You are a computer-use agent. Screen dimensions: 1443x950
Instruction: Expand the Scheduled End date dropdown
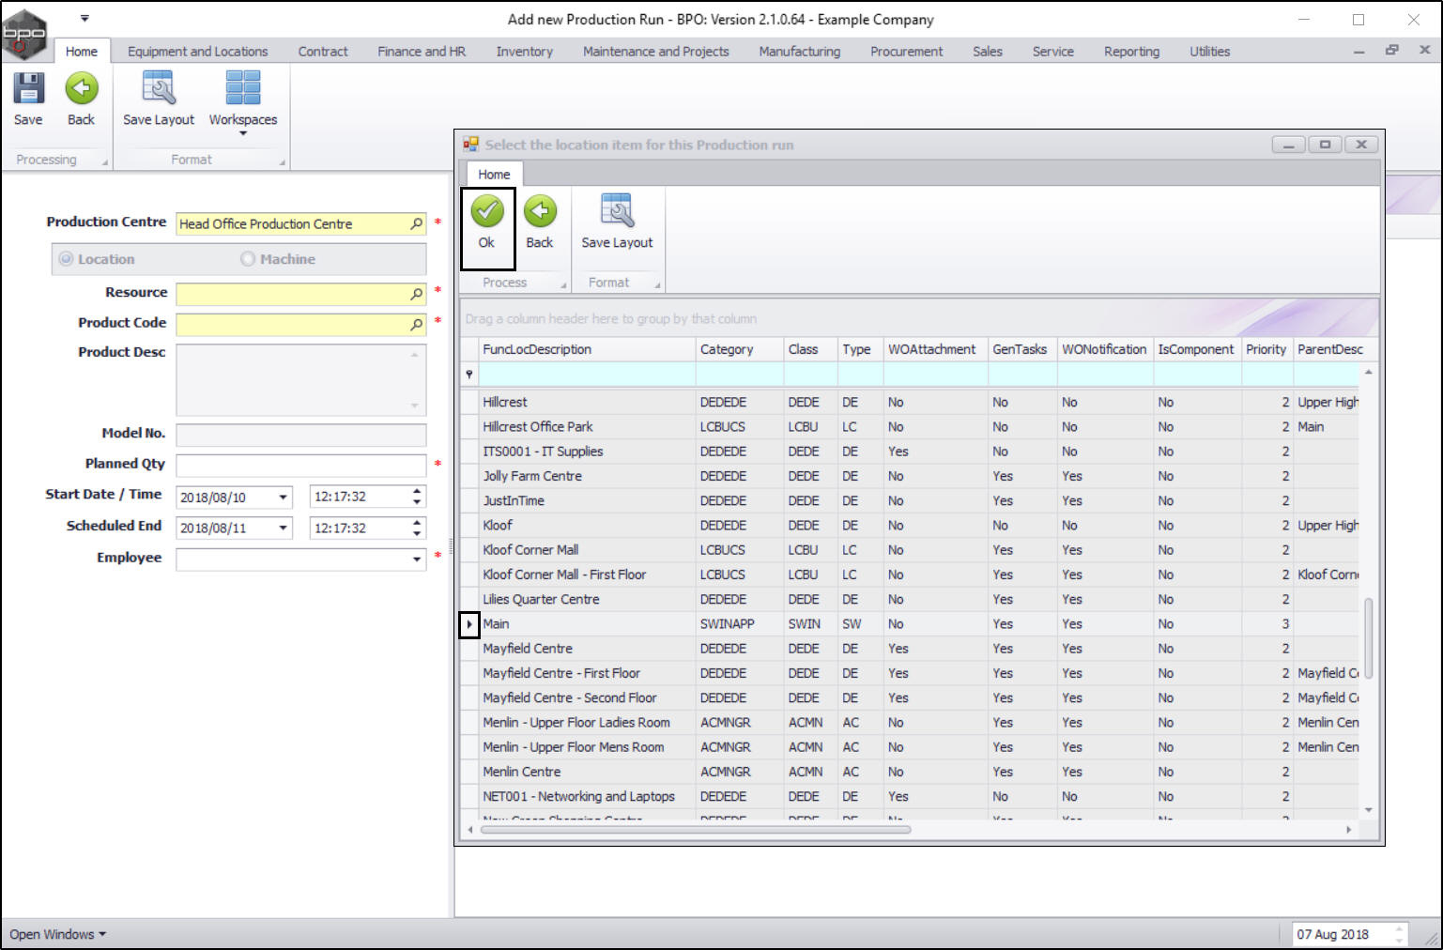(283, 529)
